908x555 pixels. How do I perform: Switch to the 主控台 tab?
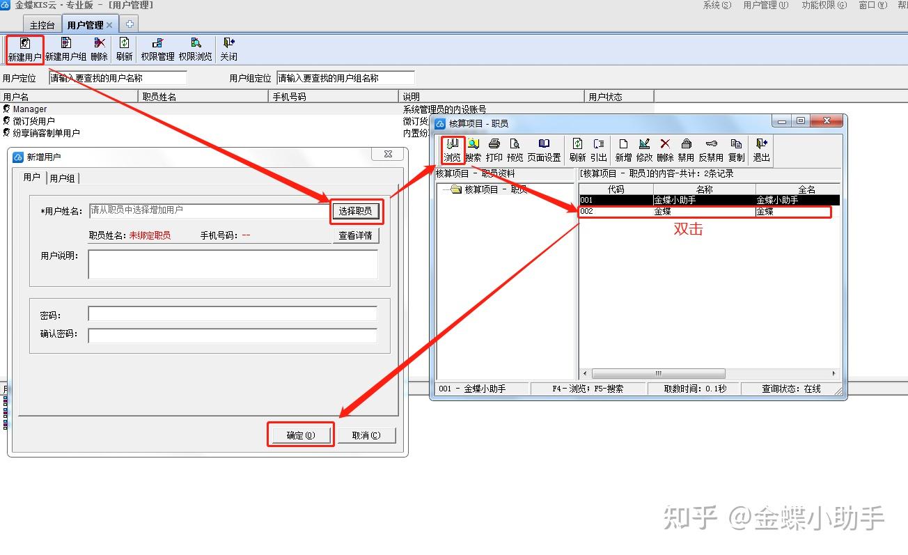[x=42, y=25]
